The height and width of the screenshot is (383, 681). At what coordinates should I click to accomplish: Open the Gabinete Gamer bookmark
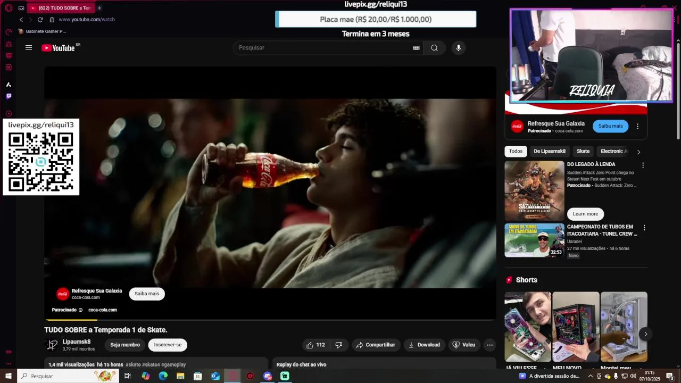tap(42, 31)
